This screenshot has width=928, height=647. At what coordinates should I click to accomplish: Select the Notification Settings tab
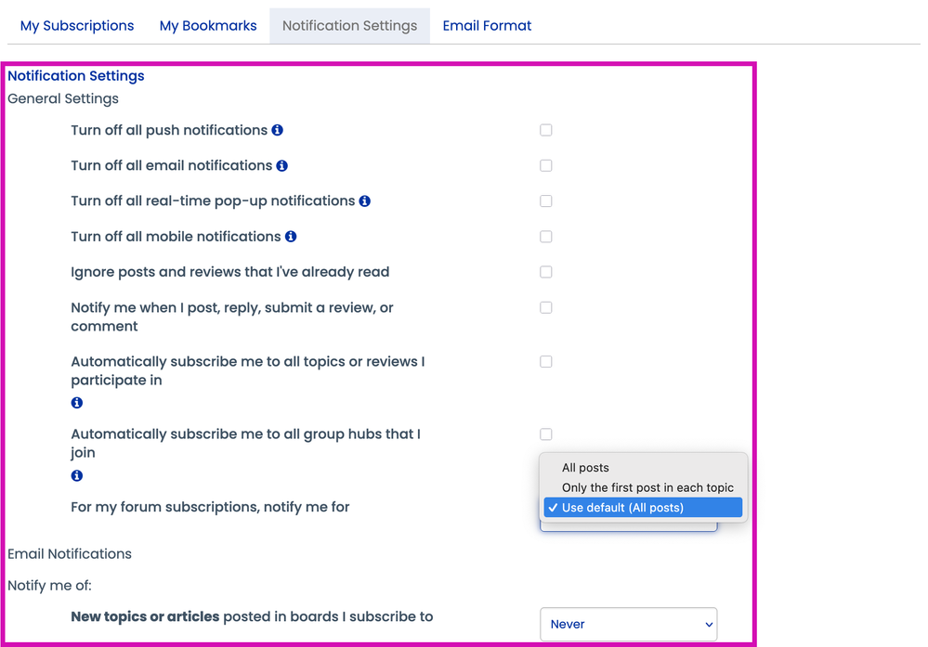coord(349,26)
